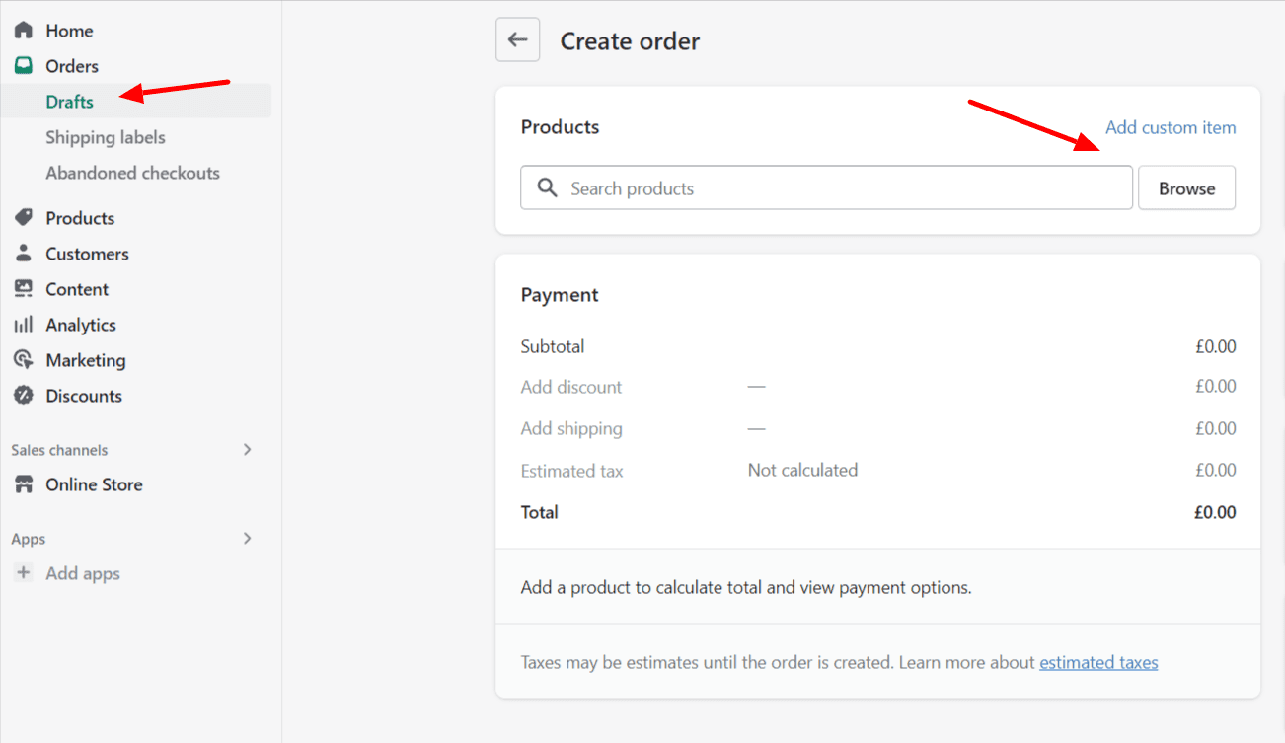The image size is (1285, 743).
Task: Go back using the arrow button
Action: (x=517, y=39)
